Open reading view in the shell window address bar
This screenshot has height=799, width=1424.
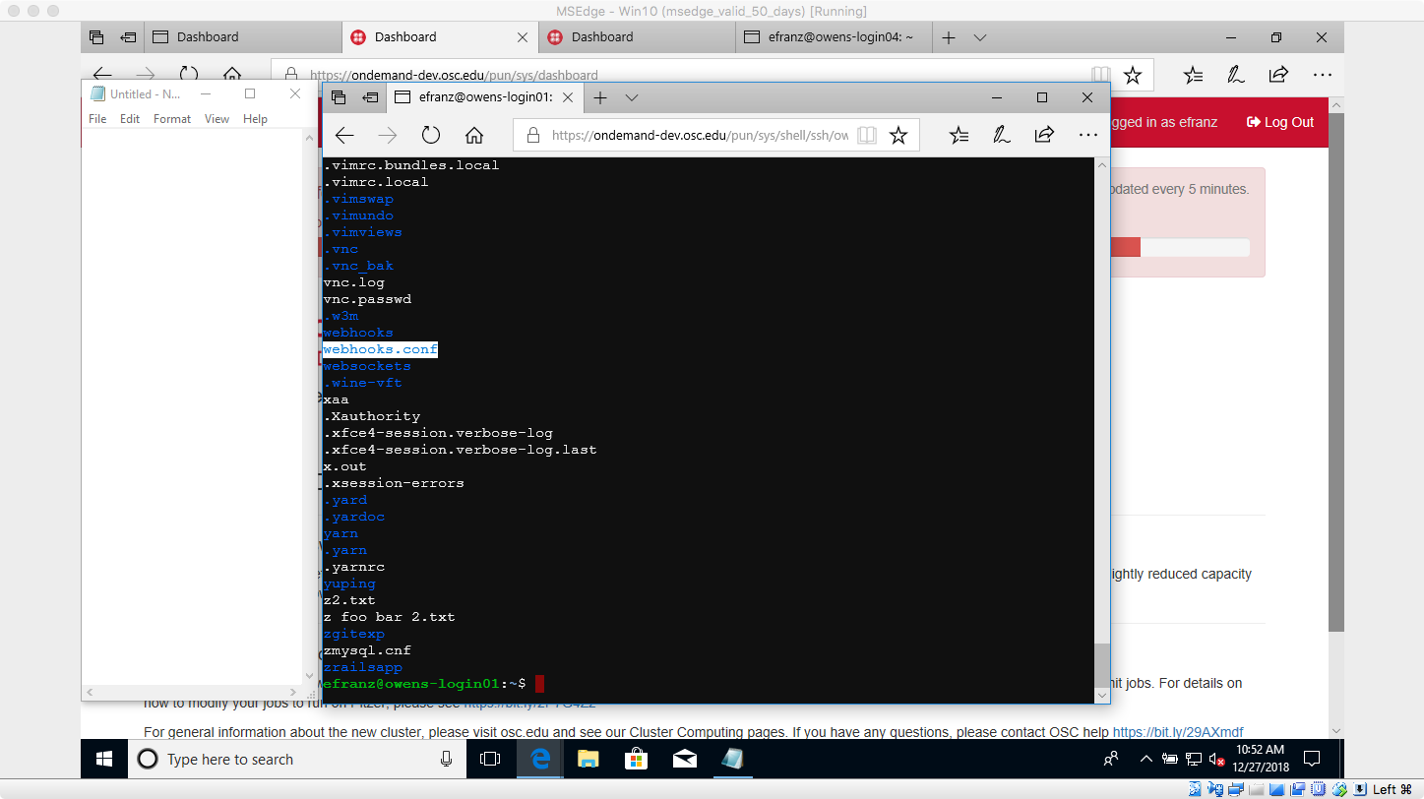click(x=866, y=135)
